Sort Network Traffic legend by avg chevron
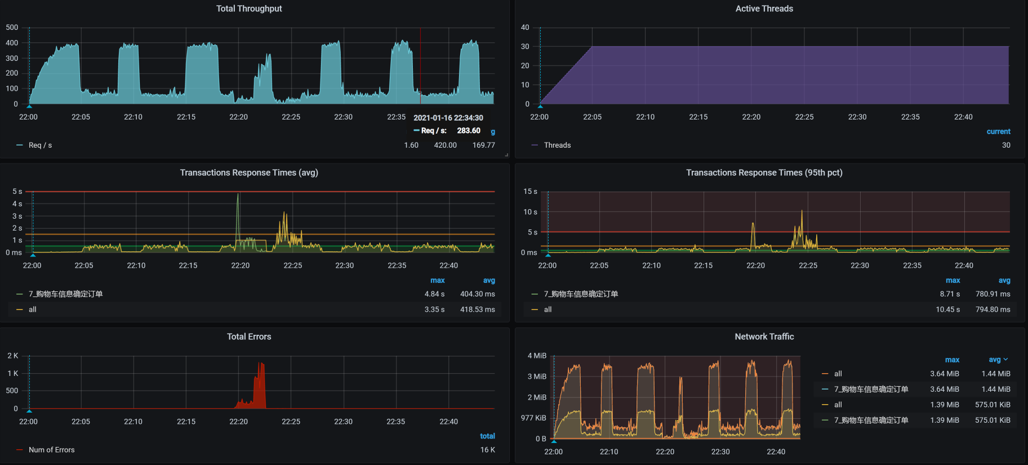The height and width of the screenshot is (465, 1028). (x=1005, y=360)
